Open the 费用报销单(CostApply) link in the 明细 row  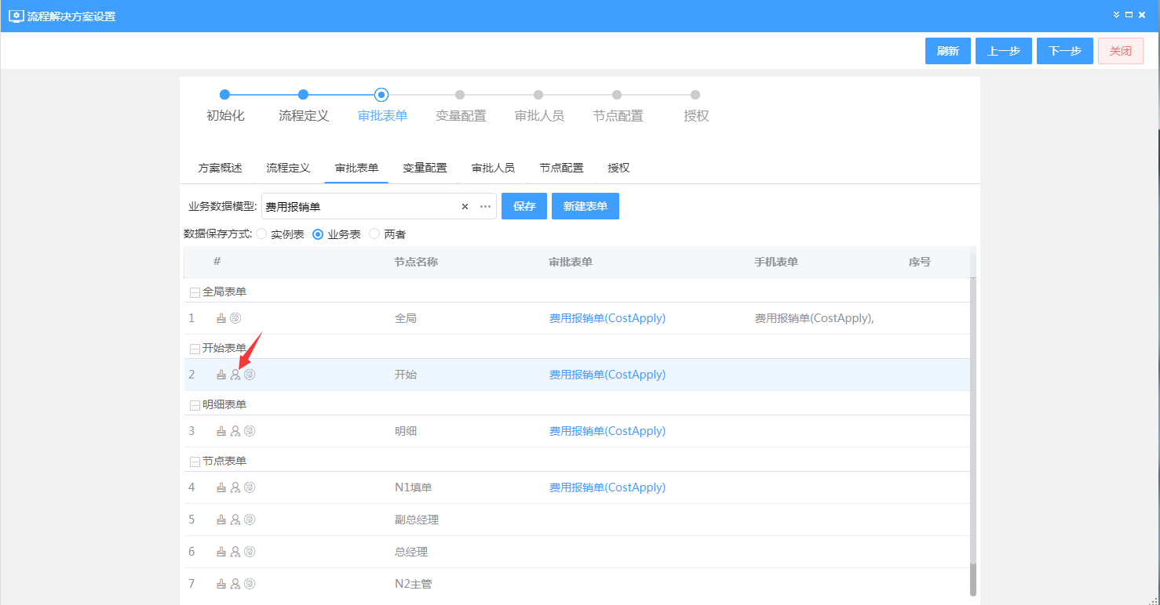607,431
